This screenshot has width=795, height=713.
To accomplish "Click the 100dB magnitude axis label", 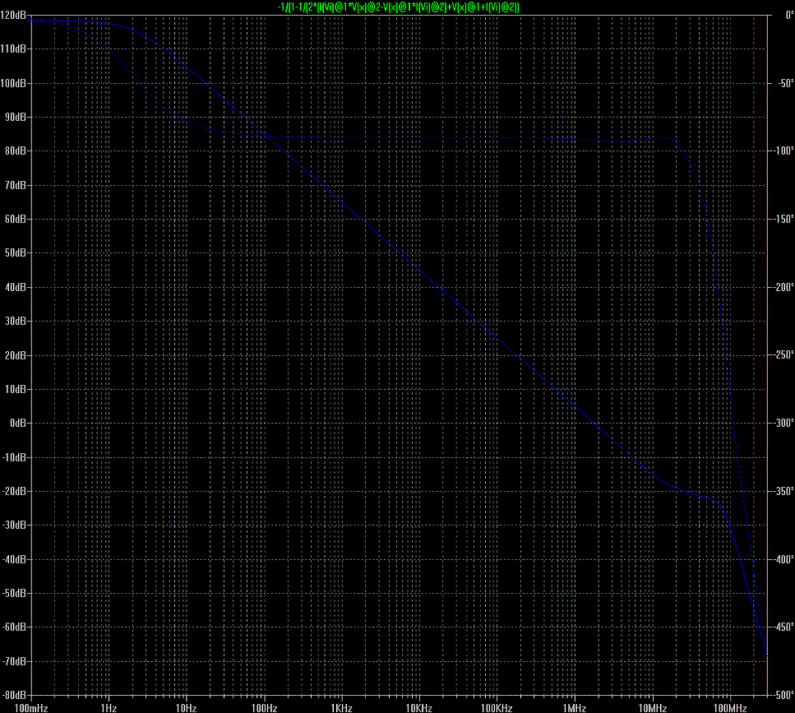I will pos(14,83).
